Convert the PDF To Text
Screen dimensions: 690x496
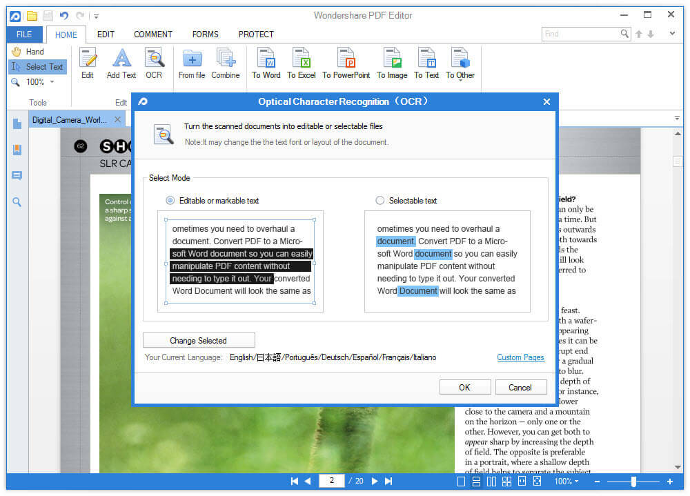pyautogui.click(x=426, y=63)
